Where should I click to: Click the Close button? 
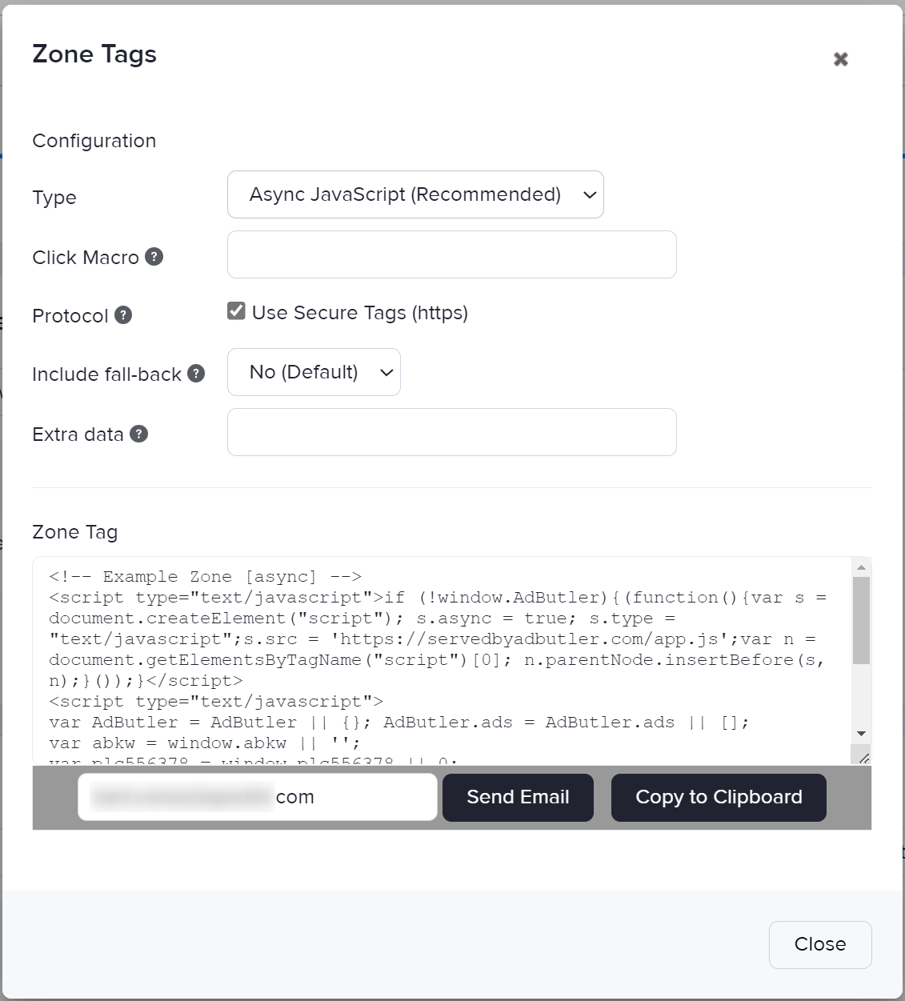coord(819,944)
